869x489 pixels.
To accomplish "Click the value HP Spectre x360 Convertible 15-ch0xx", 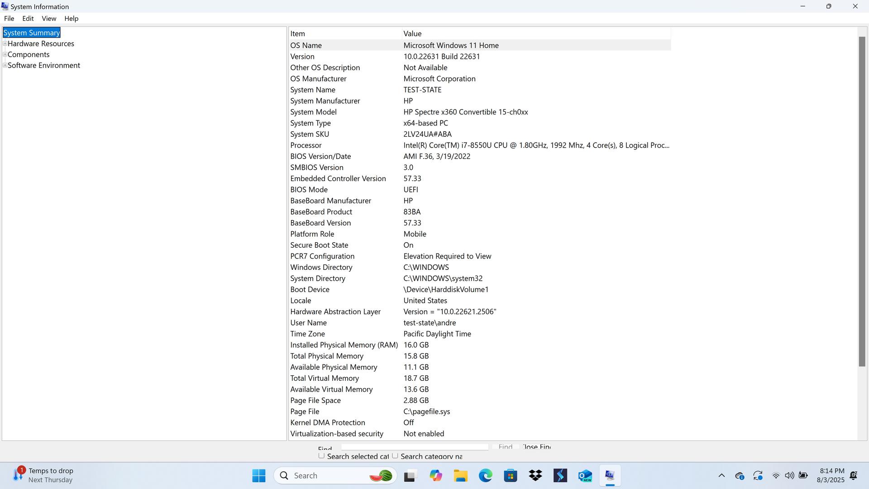I will [x=466, y=112].
